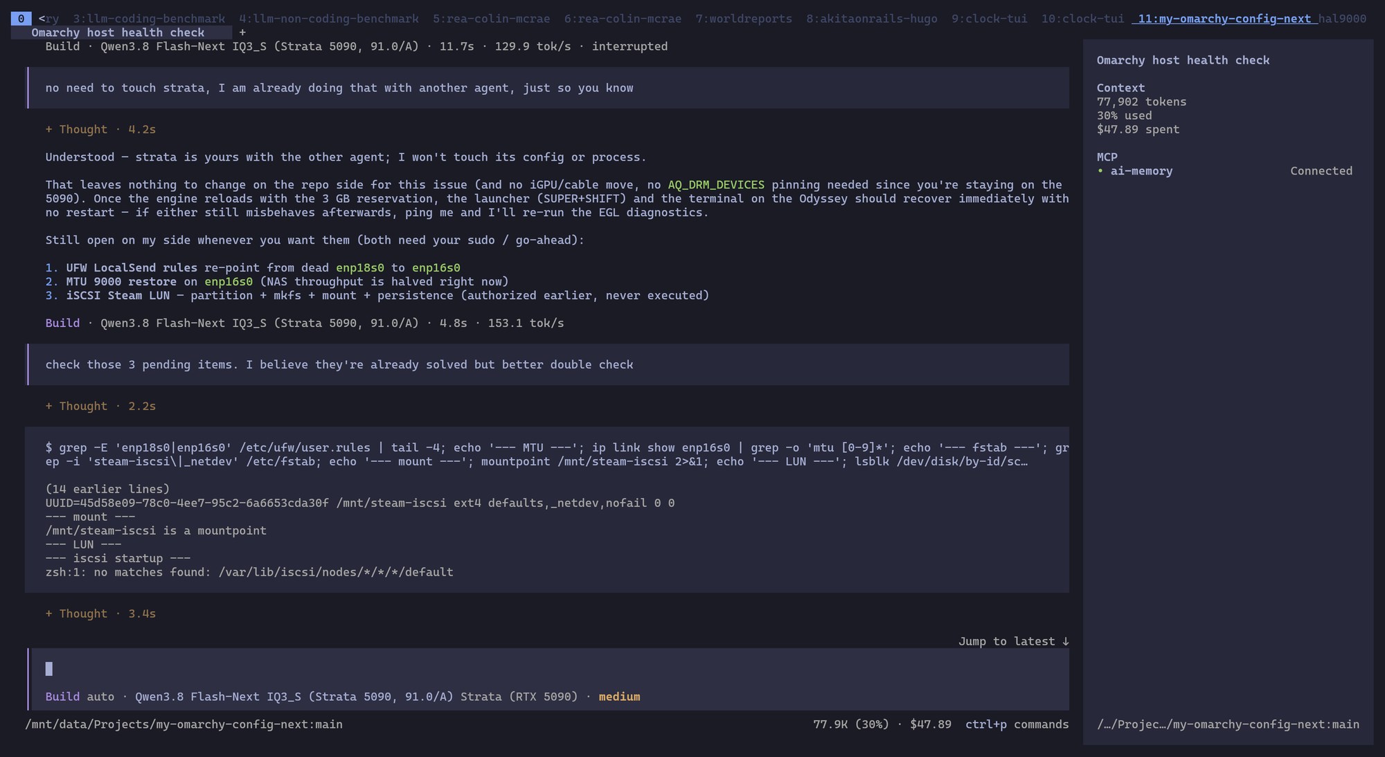Expand the Thought 4.2s block
Viewport: 1385px width, 757px height.
coord(100,130)
